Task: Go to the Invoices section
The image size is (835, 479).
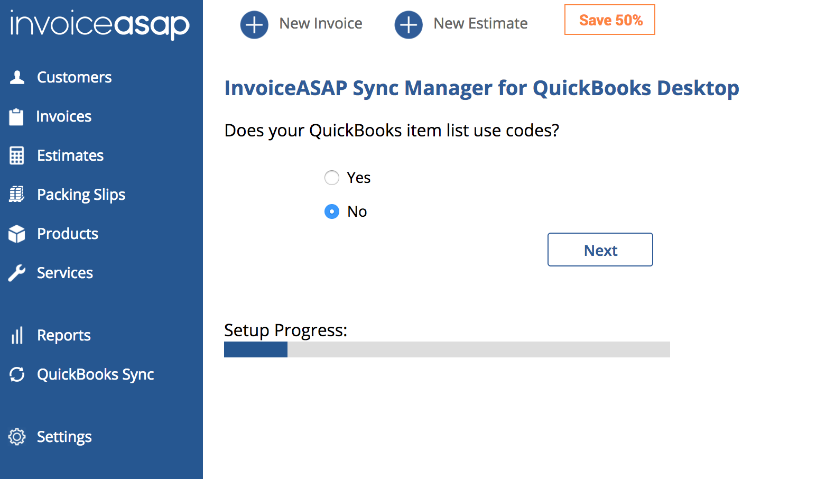Action: pos(64,116)
